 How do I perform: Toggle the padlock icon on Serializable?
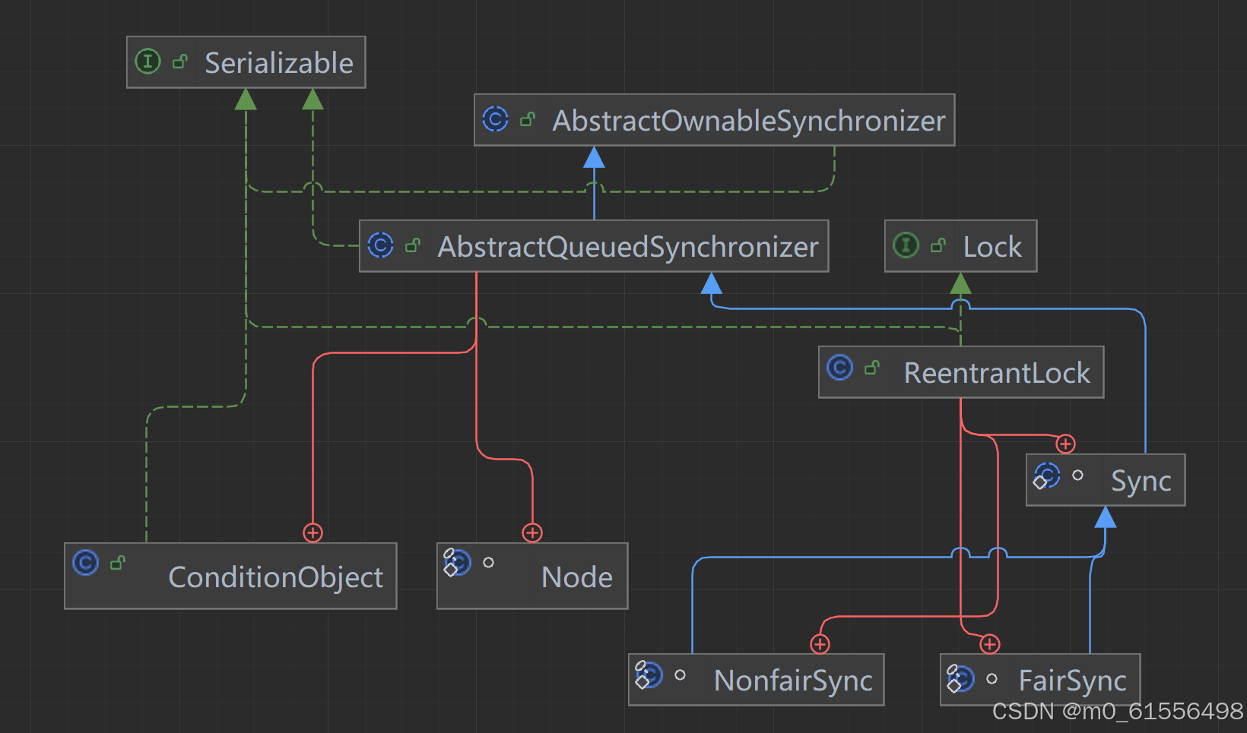pyautogui.click(x=180, y=61)
